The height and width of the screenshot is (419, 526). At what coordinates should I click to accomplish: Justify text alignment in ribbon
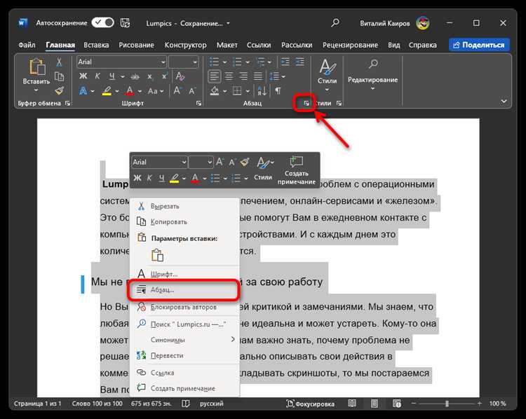click(258, 76)
